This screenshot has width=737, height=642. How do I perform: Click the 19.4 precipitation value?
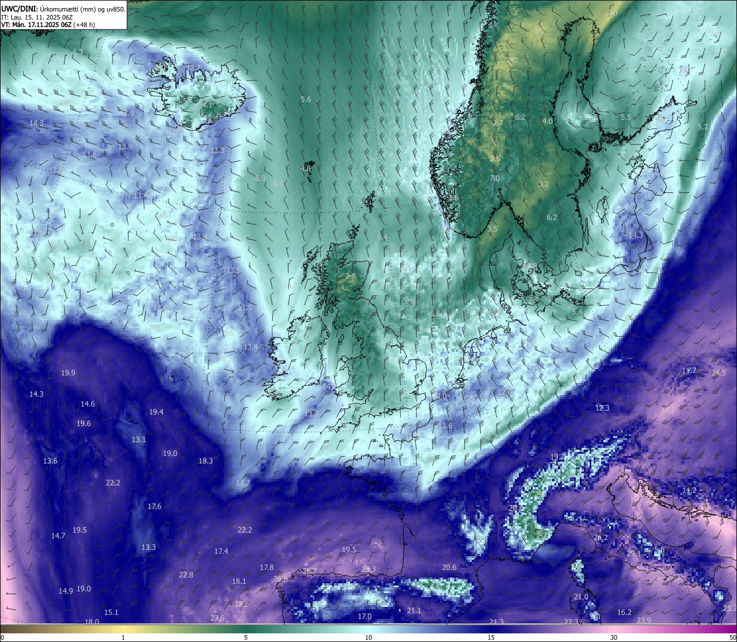pos(156,412)
